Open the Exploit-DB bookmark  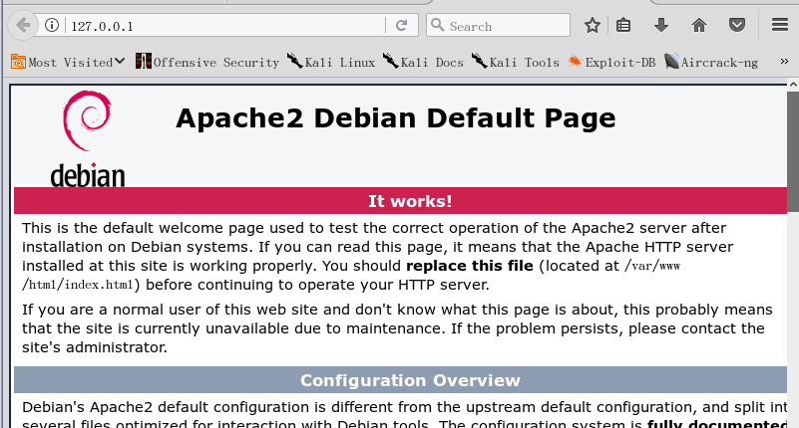pos(612,62)
